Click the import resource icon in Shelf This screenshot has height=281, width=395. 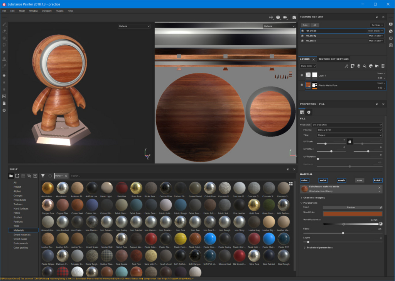pos(35,176)
